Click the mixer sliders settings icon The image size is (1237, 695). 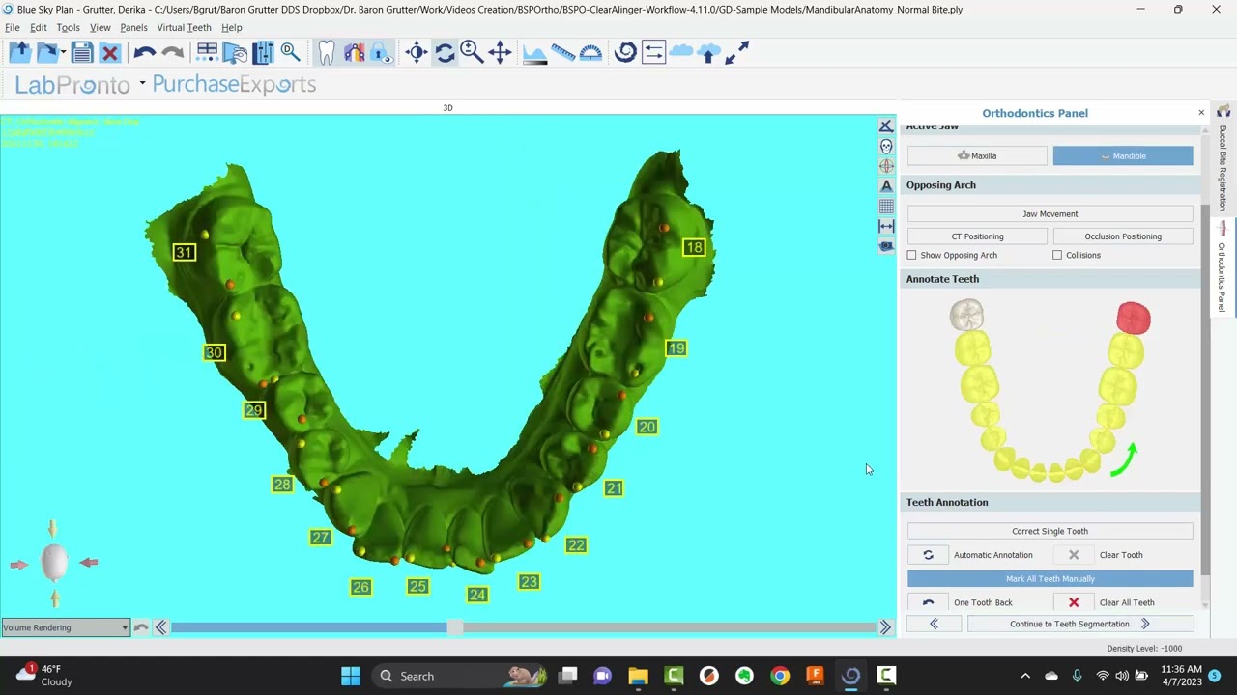point(263,52)
